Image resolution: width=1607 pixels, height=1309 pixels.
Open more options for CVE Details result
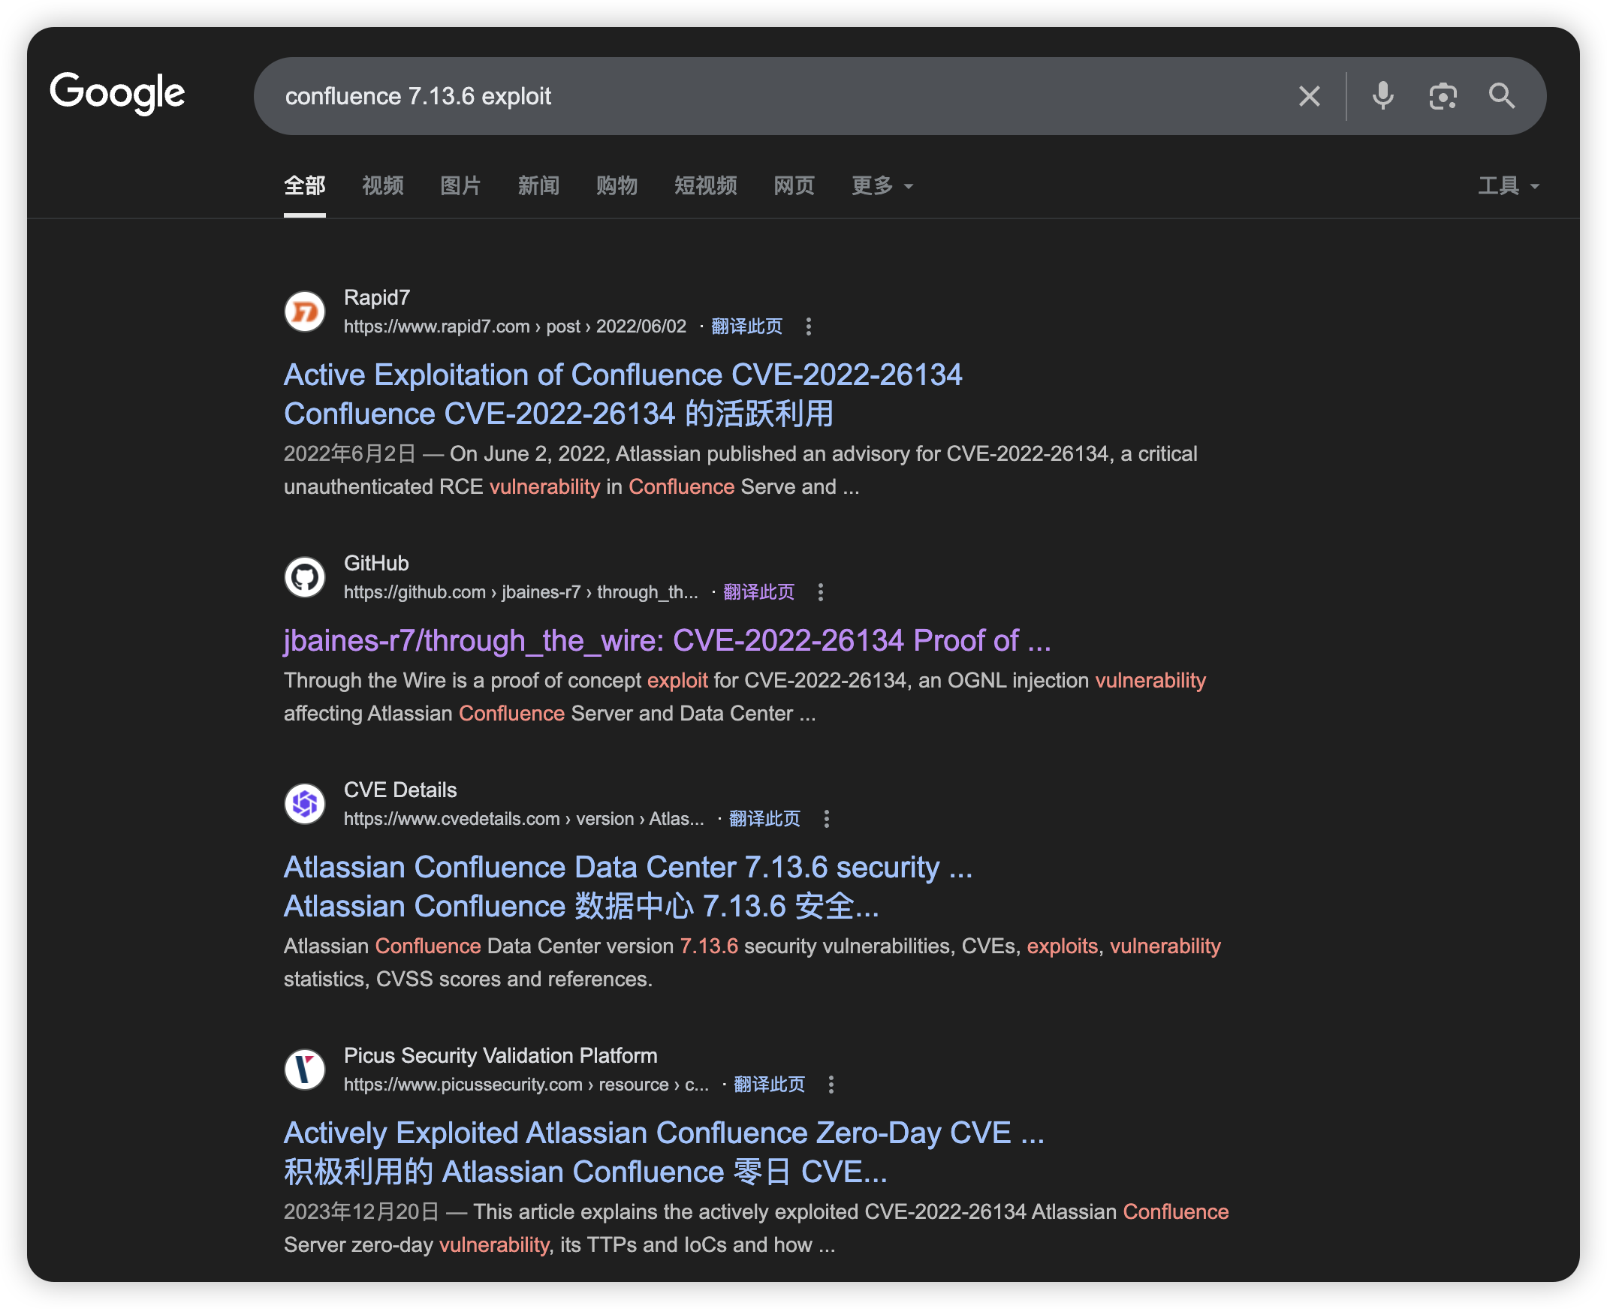point(827,819)
